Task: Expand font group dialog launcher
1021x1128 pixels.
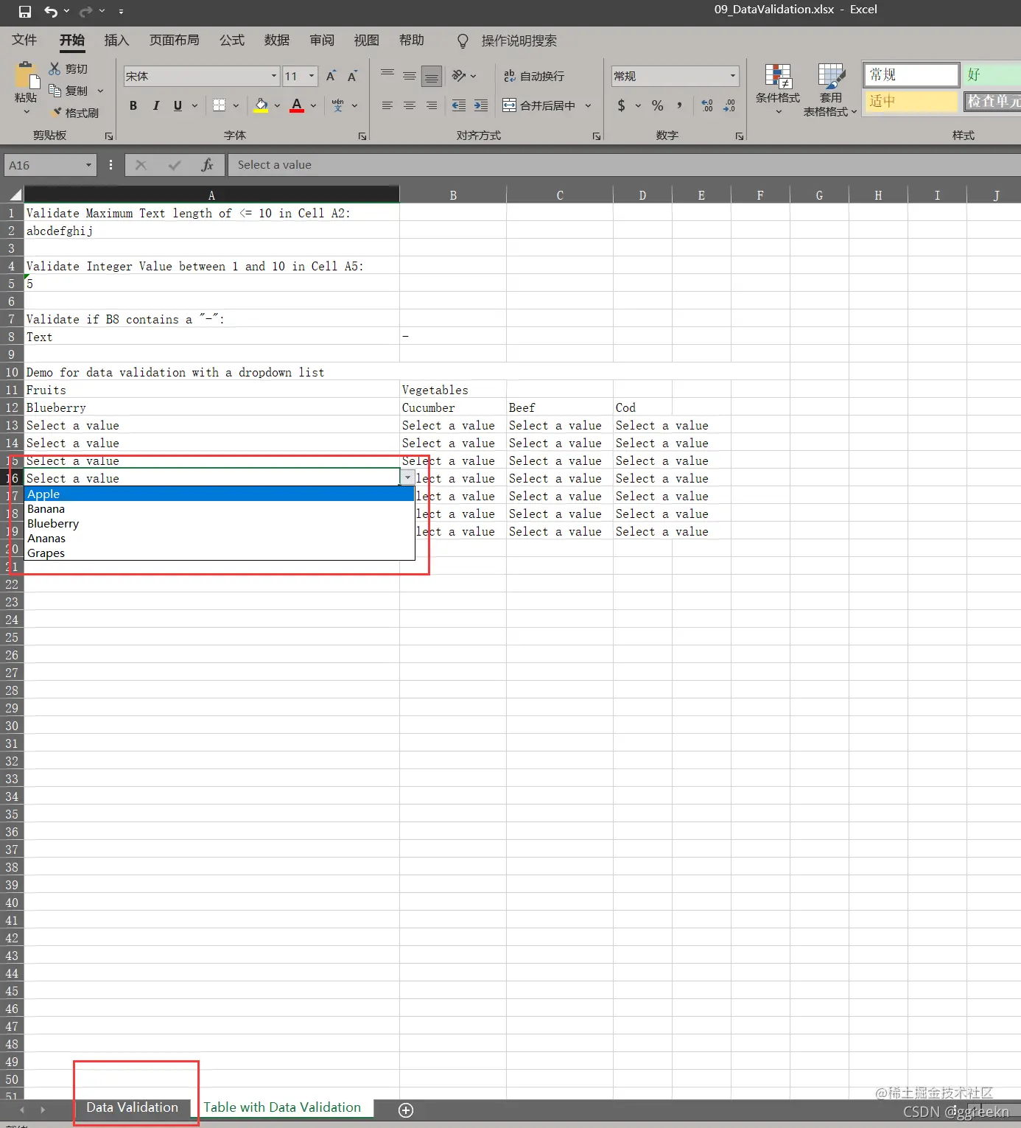Action: 362,136
